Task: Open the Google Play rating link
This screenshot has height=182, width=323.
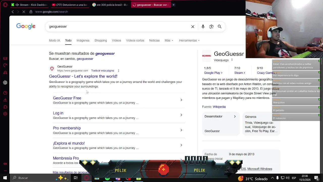Action: (x=213, y=73)
